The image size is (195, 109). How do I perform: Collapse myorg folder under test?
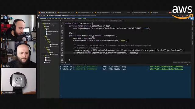click(48, 52)
